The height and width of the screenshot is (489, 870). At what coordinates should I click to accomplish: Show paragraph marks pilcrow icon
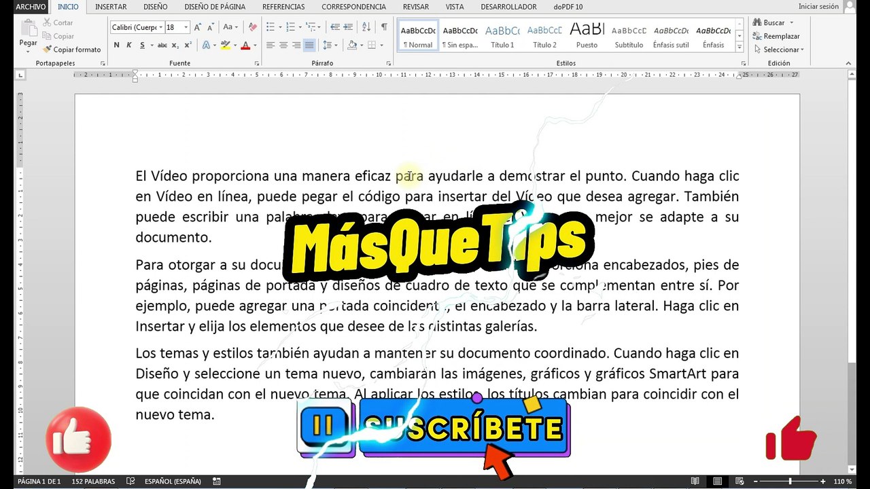[384, 27]
